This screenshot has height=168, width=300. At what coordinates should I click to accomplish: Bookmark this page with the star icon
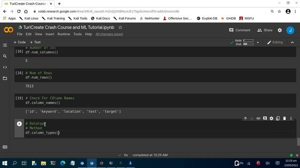(x=279, y=11)
